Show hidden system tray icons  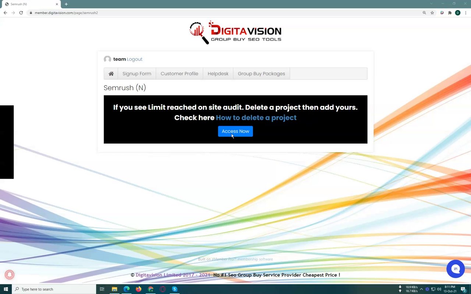tap(421, 289)
